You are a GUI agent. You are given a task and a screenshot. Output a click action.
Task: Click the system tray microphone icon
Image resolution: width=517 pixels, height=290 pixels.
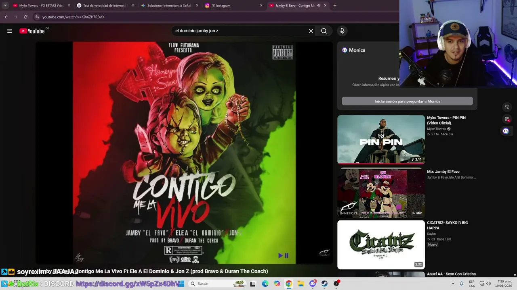[x=462, y=284]
